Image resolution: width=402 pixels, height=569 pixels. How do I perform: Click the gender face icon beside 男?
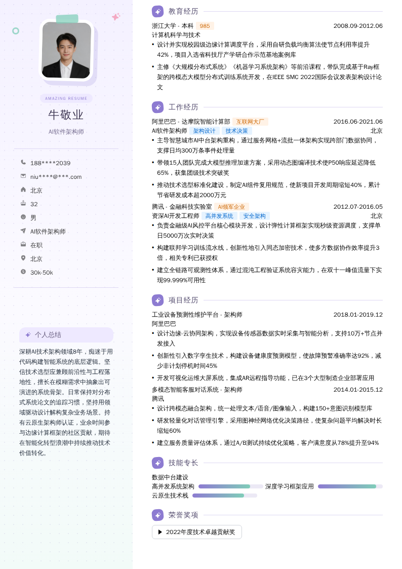pyautogui.click(x=23, y=217)
